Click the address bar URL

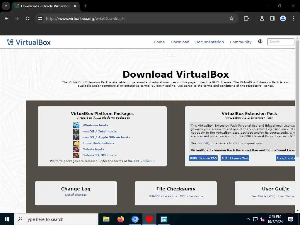[x=85, y=18]
